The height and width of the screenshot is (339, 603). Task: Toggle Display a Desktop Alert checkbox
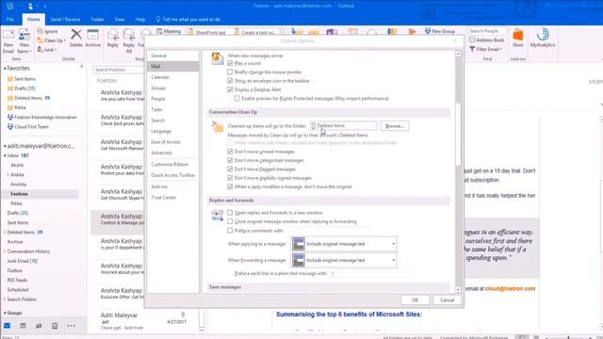click(230, 89)
